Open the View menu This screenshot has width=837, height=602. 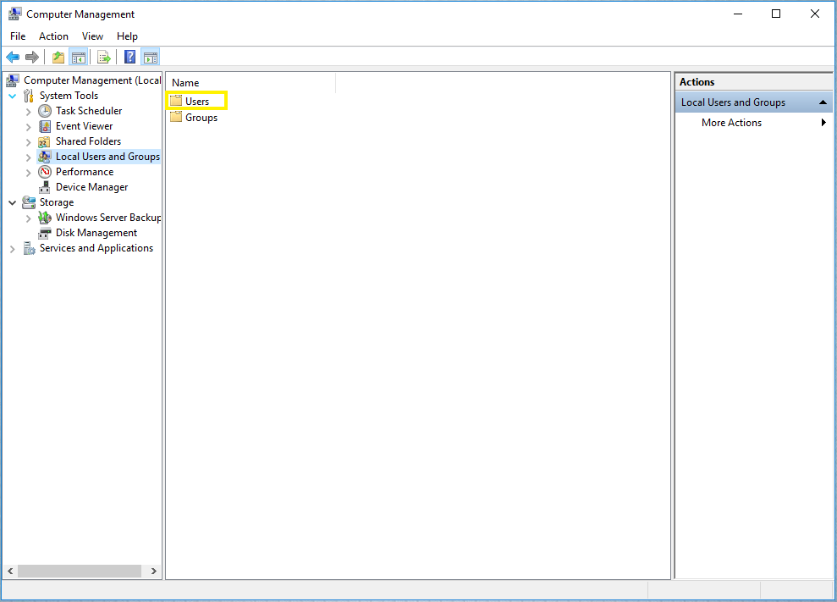pyautogui.click(x=92, y=36)
